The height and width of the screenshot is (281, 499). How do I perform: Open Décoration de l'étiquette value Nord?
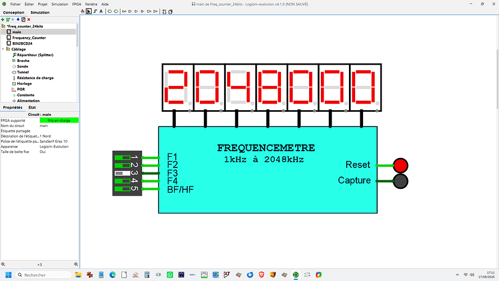click(x=59, y=136)
